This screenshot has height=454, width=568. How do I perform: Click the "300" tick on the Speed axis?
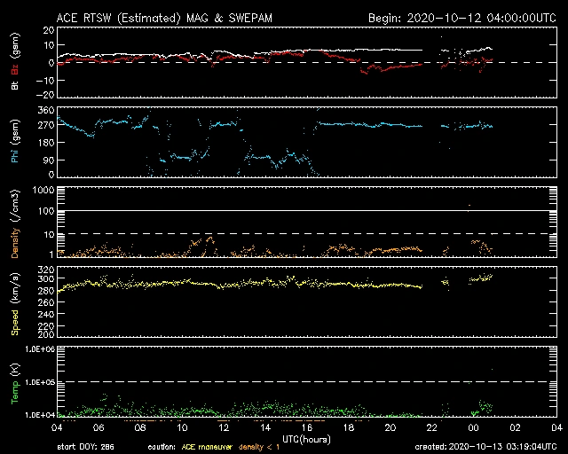coord(46,278)
